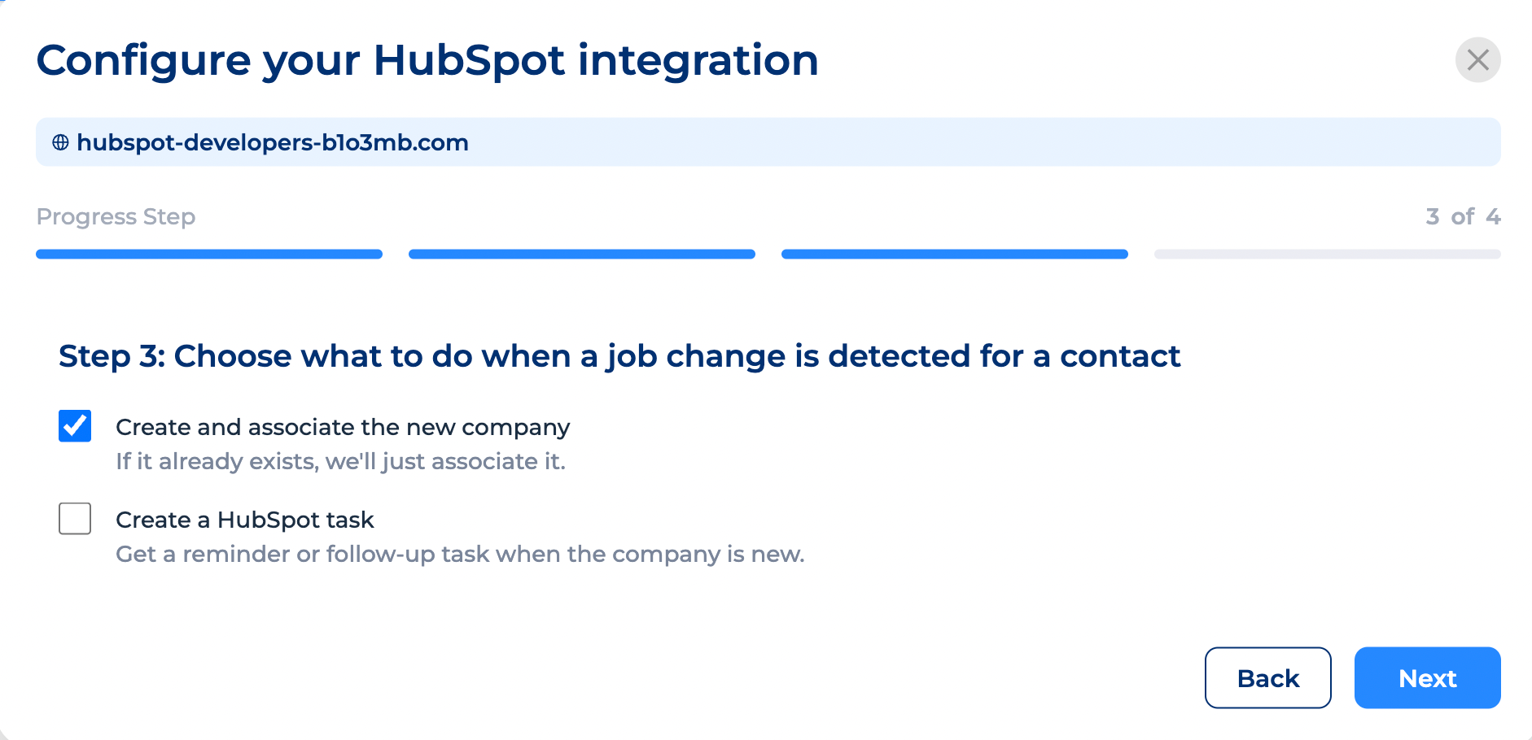Click the "3 of 4" step counter
The height and width of the screenshot is (740, 1532).
[1463, 216]
